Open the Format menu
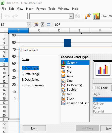This screenshot has width=112, height=133. pos(41,9)
